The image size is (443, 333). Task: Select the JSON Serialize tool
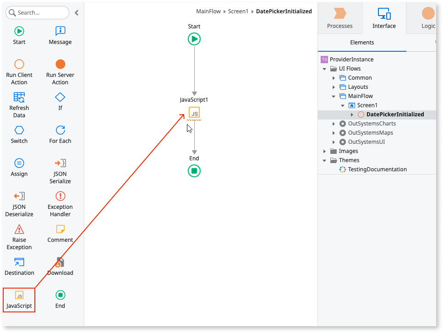pyautogui.click(x=60, y=169)
